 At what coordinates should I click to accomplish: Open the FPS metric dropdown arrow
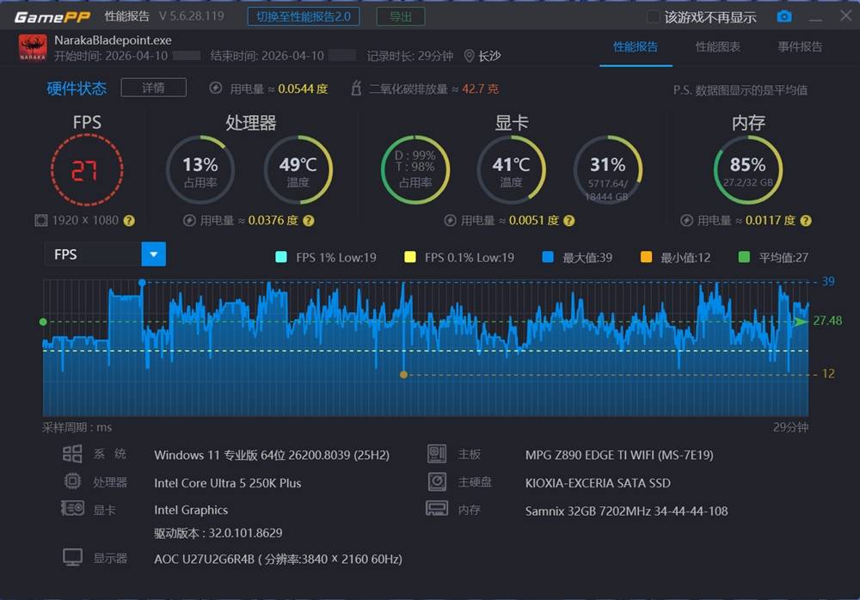(154, 254)
